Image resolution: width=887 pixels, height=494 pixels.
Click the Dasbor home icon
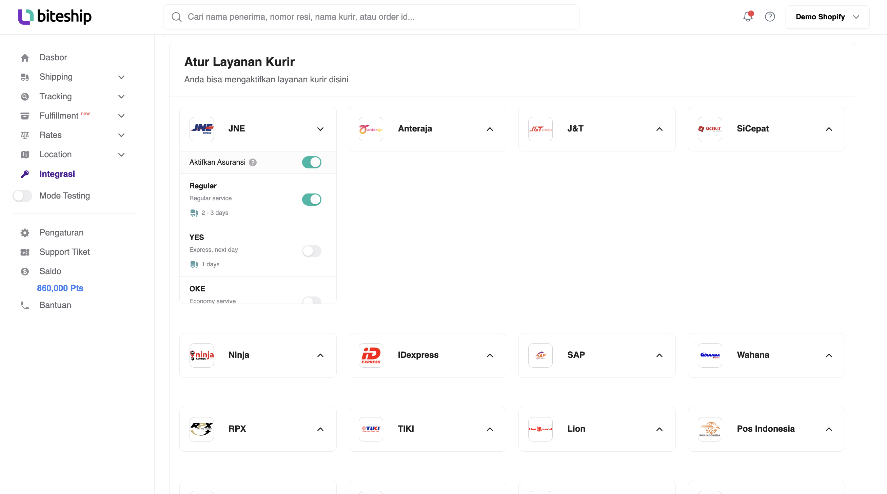25,58
